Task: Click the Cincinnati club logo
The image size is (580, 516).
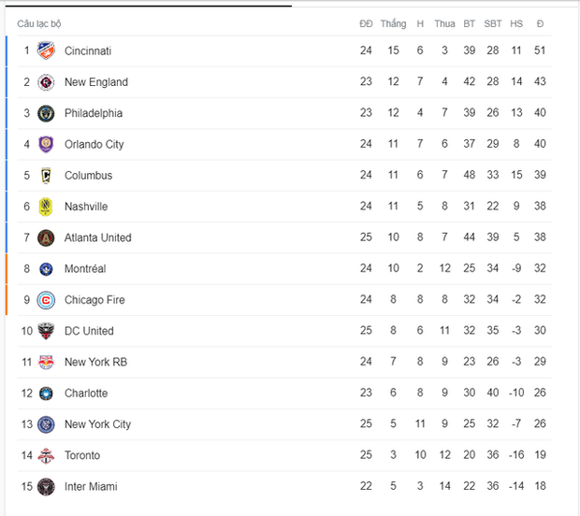Action: pyautogui.click(x=46, y=50)
